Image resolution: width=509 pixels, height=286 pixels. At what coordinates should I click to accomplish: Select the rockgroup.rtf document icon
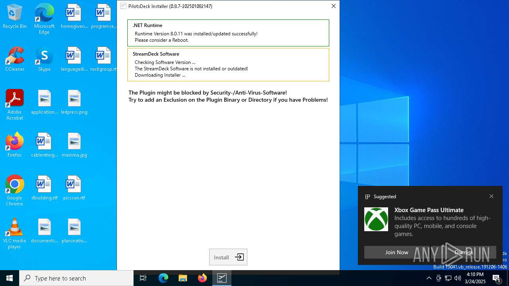point(103,60)
